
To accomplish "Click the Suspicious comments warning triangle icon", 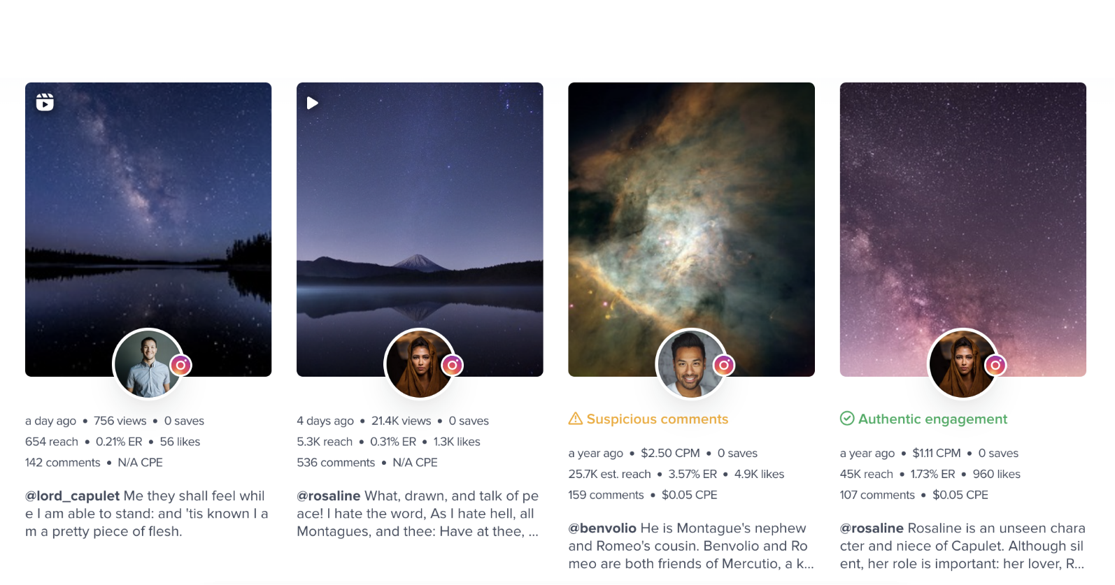I will point(576,419).
